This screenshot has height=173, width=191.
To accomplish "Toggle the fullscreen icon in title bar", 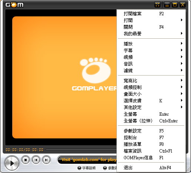I will coord(157,5).
